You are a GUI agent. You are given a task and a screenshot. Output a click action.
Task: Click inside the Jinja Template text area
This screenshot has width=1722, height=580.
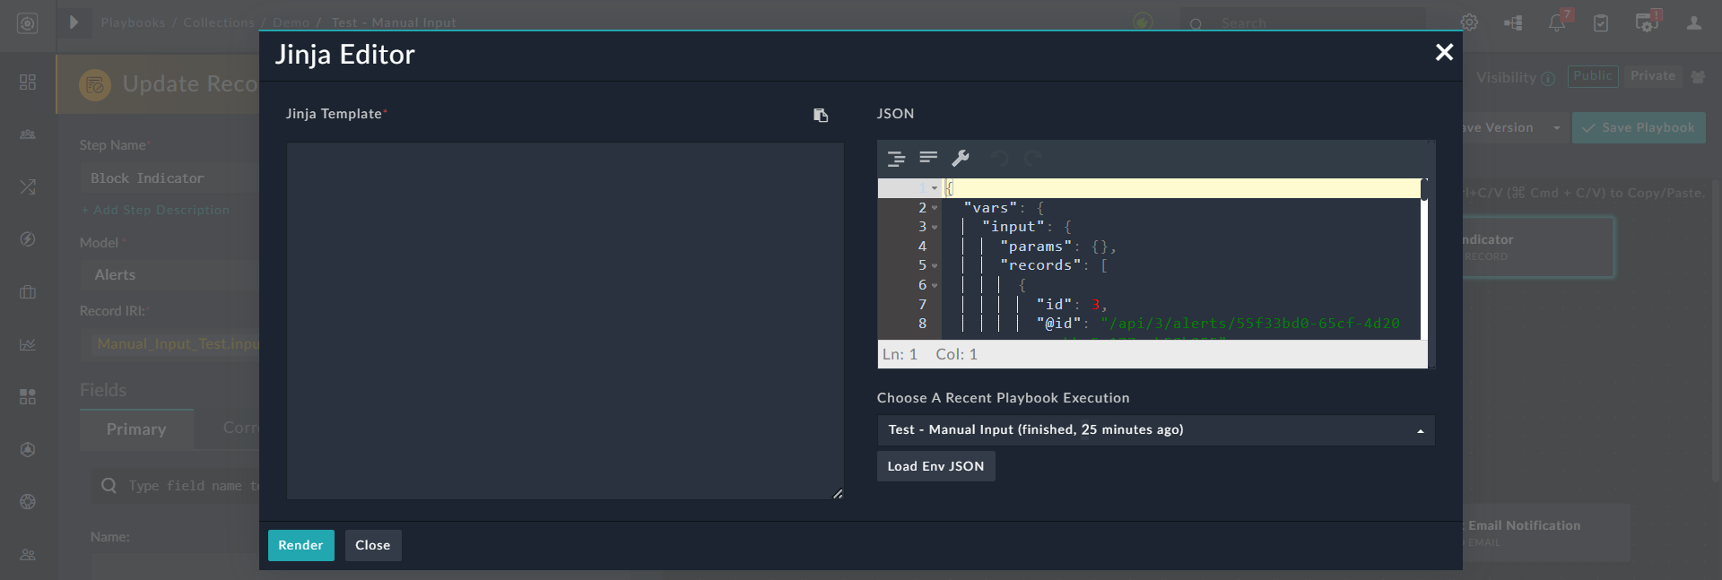(x=564, y=320)
